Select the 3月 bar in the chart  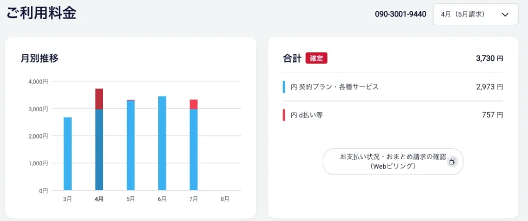tap(68, 154)
